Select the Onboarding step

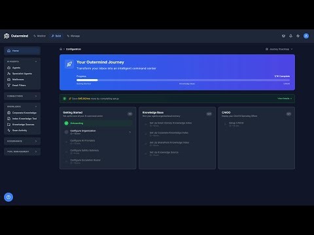tap(97, 123)
